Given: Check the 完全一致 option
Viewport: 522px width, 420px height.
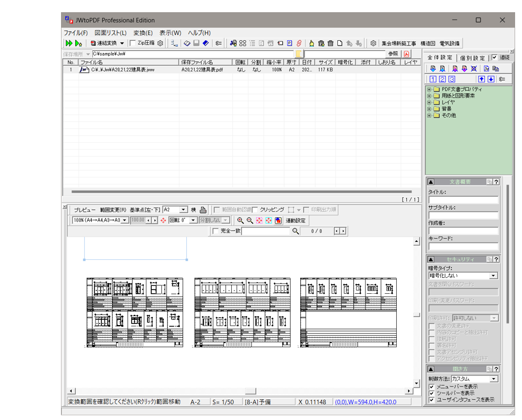Looking at the screenshot, I should coord(215,231).
